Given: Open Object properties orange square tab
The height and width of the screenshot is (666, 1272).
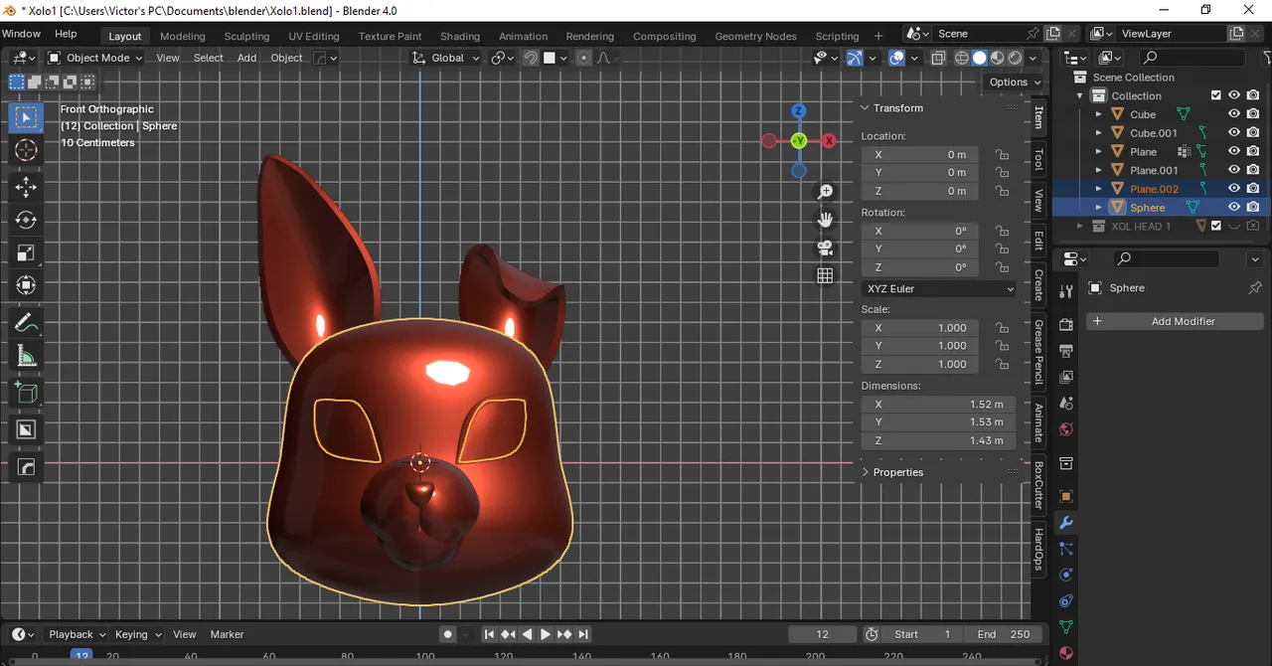Looking at the screenshot, I should pos(1066,497).
